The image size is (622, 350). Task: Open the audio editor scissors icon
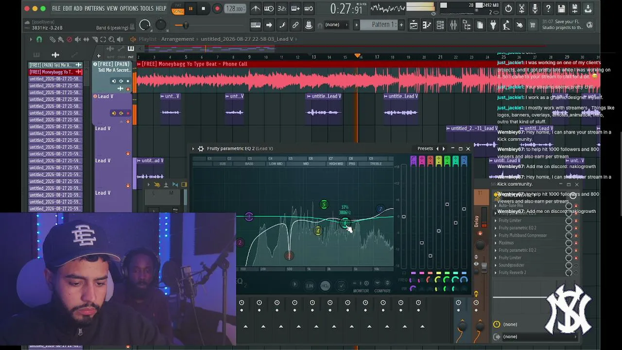522,8
